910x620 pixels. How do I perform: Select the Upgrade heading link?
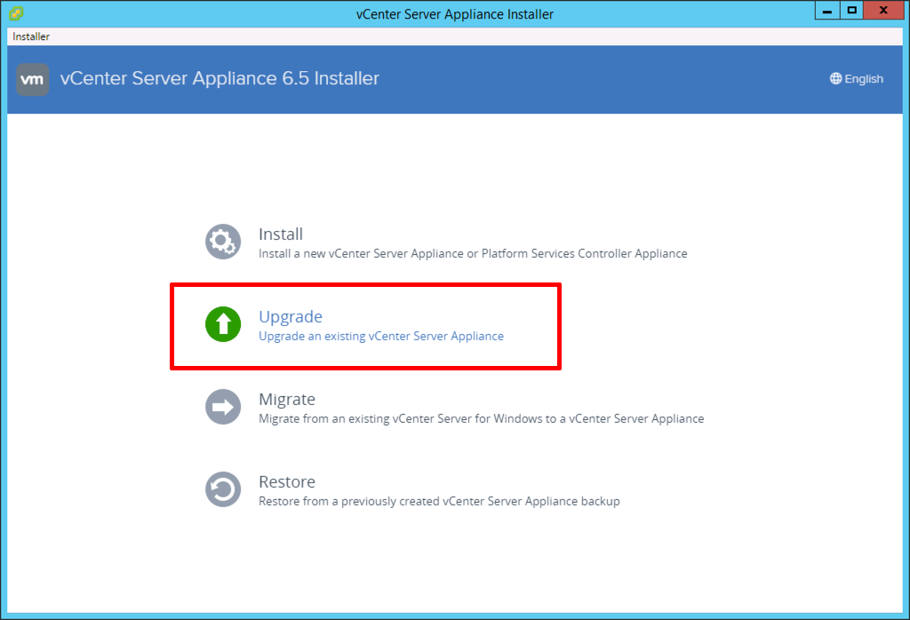coord(291,317)
